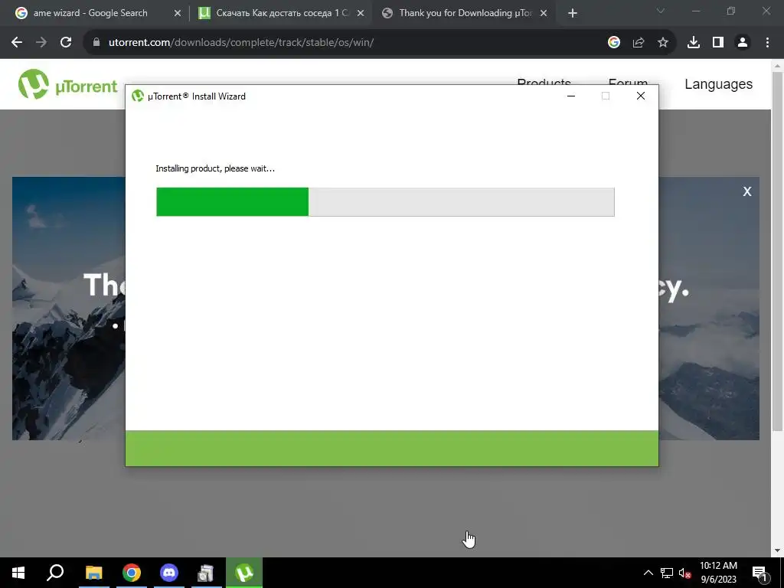
Task: Switch to the 'Скачать Как достать соседа' tab
Action: pyautogui.click(x=283, y=13)
